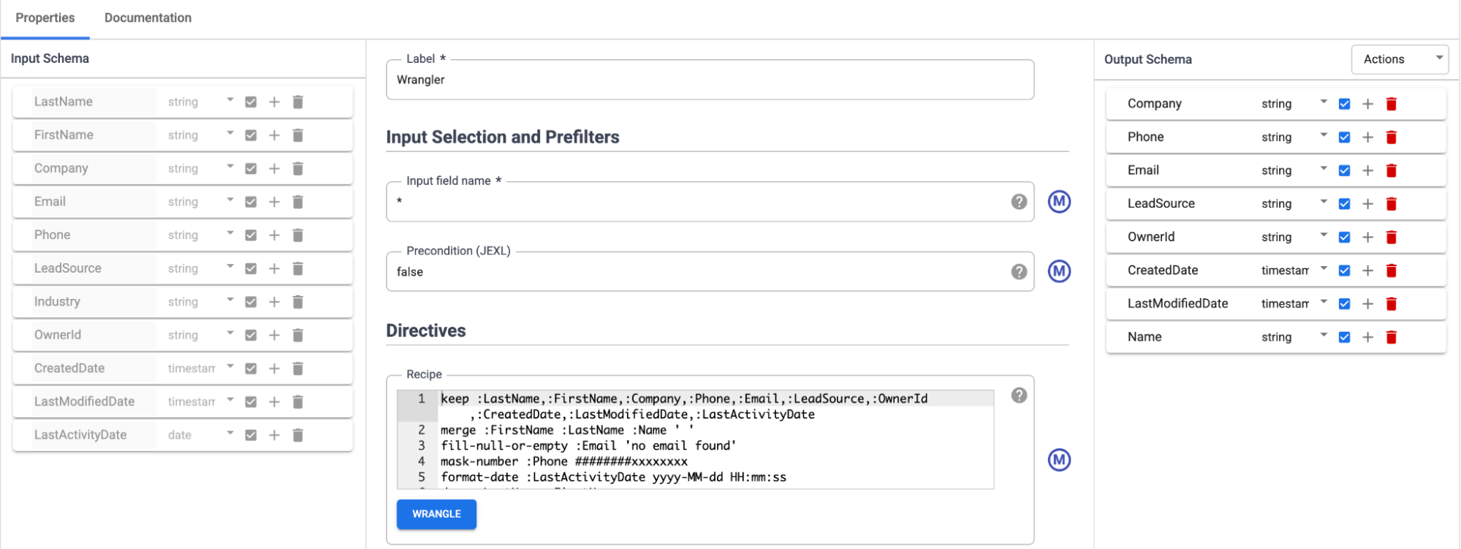1461x549 pixels.
Task: Select the Properties tab
Action: (45, 18)
